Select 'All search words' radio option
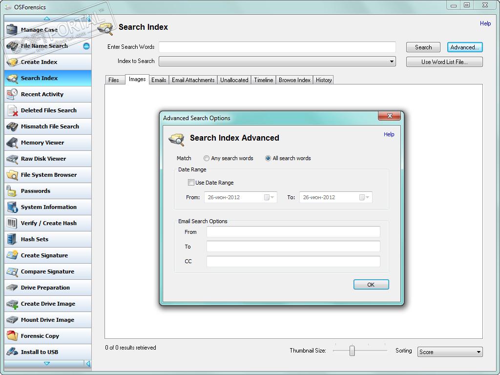 point(268,158)
